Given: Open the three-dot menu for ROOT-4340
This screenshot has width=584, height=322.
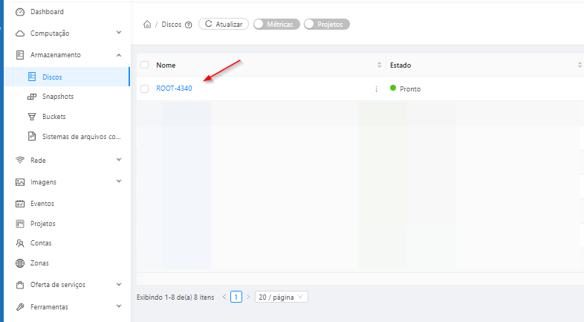Looking at the screenshot, I should 376,88.
